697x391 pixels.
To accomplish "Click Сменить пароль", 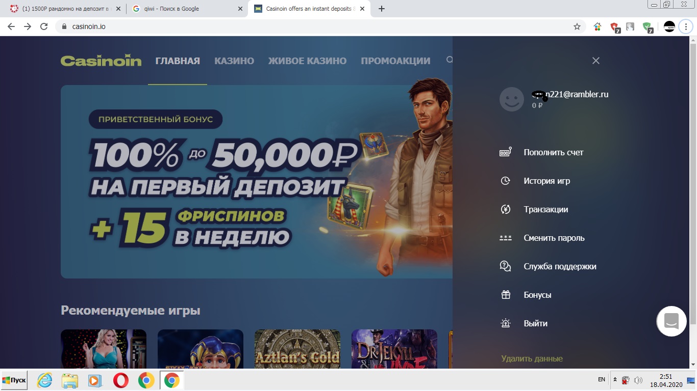I will click(x=554, y=238).
